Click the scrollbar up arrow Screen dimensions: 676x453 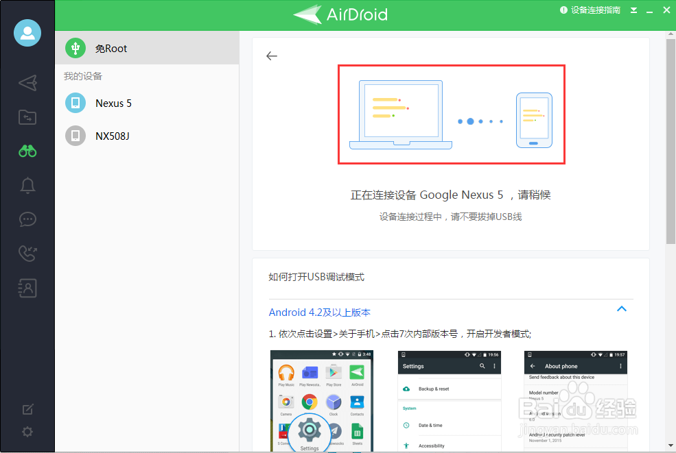(671, 34)
